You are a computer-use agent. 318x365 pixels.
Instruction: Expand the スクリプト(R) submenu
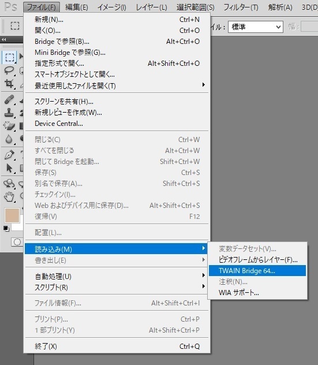(x=117, y=288)
